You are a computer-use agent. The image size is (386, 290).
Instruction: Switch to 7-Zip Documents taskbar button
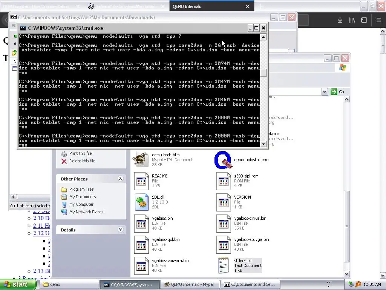(251, 284)
